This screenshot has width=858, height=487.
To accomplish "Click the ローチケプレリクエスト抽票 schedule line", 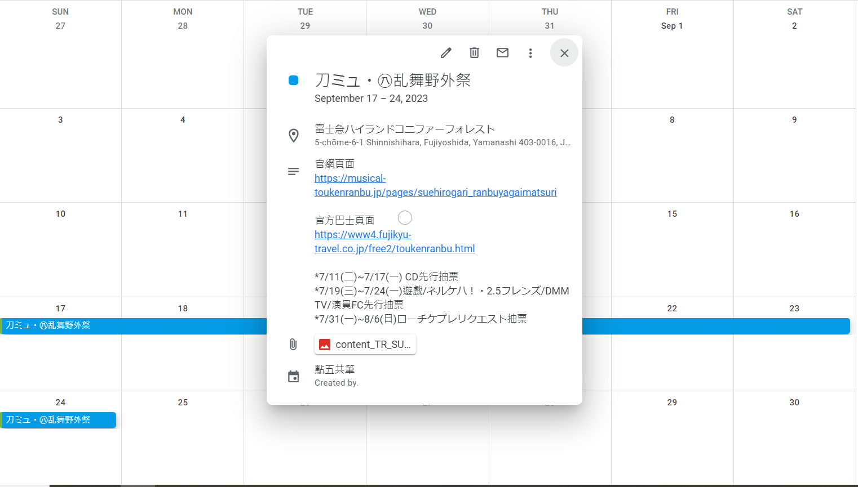I will coord(421,319).
